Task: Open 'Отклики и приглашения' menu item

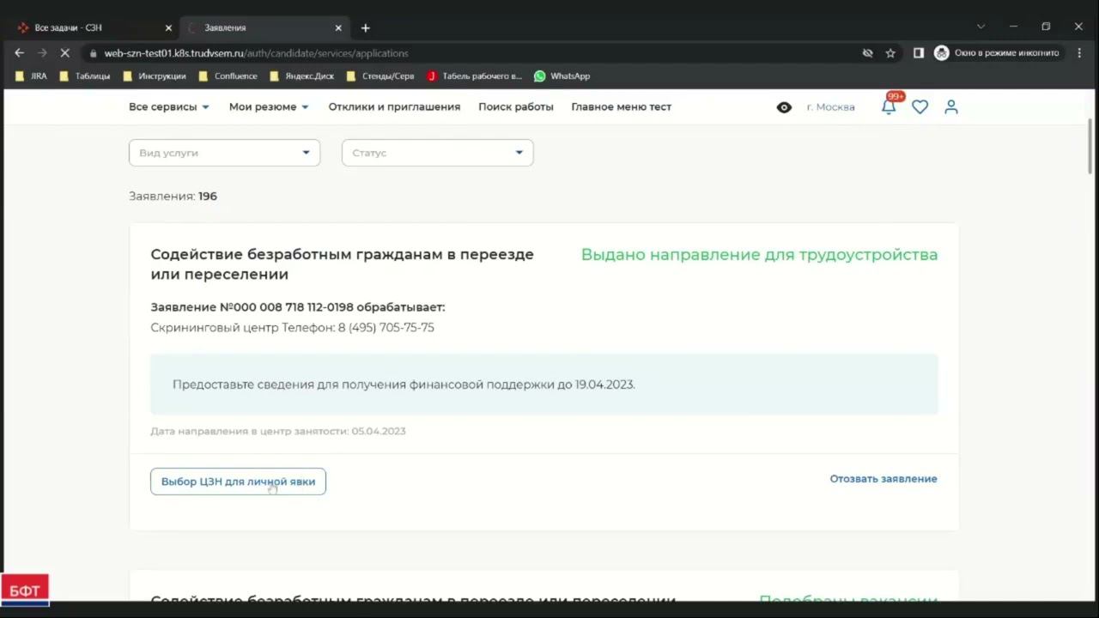Action: [x=394, y=107]
